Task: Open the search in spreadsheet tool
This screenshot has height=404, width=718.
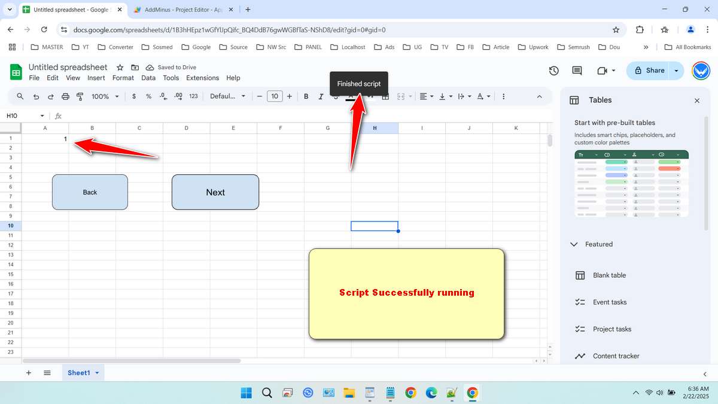Action: pyautogui.click(x=20, y=96)
